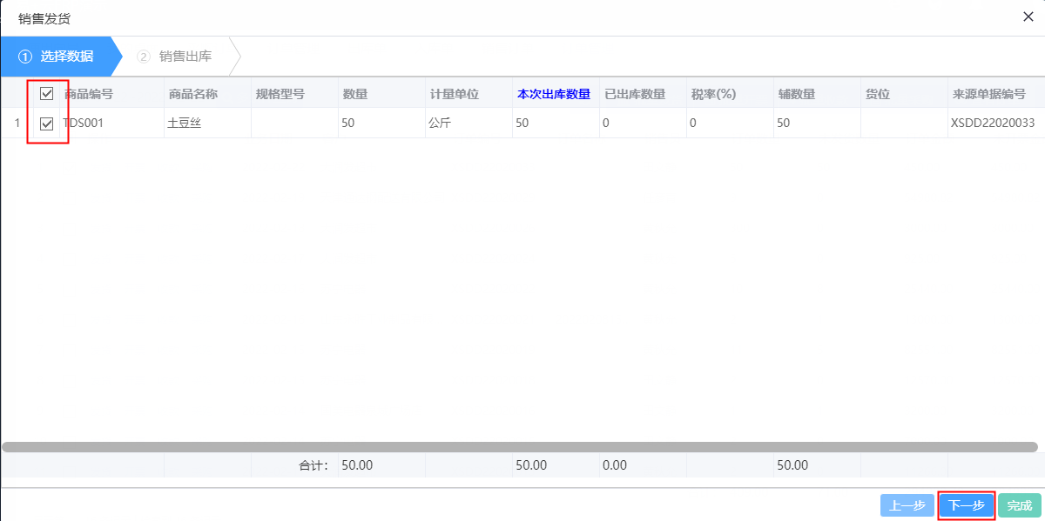Click the 货位 column header

coord(878,92)
